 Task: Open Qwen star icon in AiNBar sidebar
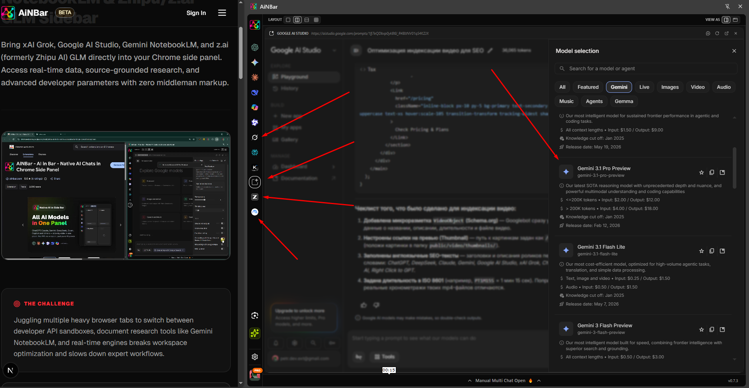tap(255, 122)
